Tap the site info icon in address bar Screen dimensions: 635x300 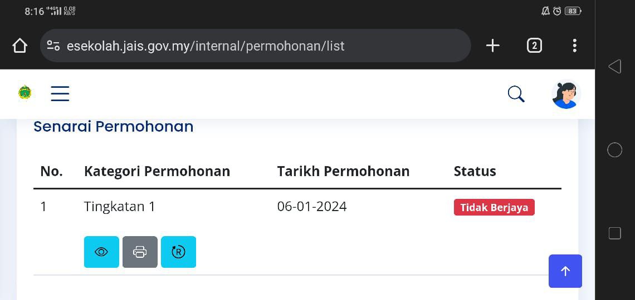pos(53,46)
